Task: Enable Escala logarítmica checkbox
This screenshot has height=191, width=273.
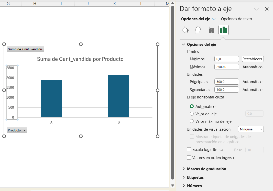Action: click(189, 149)
